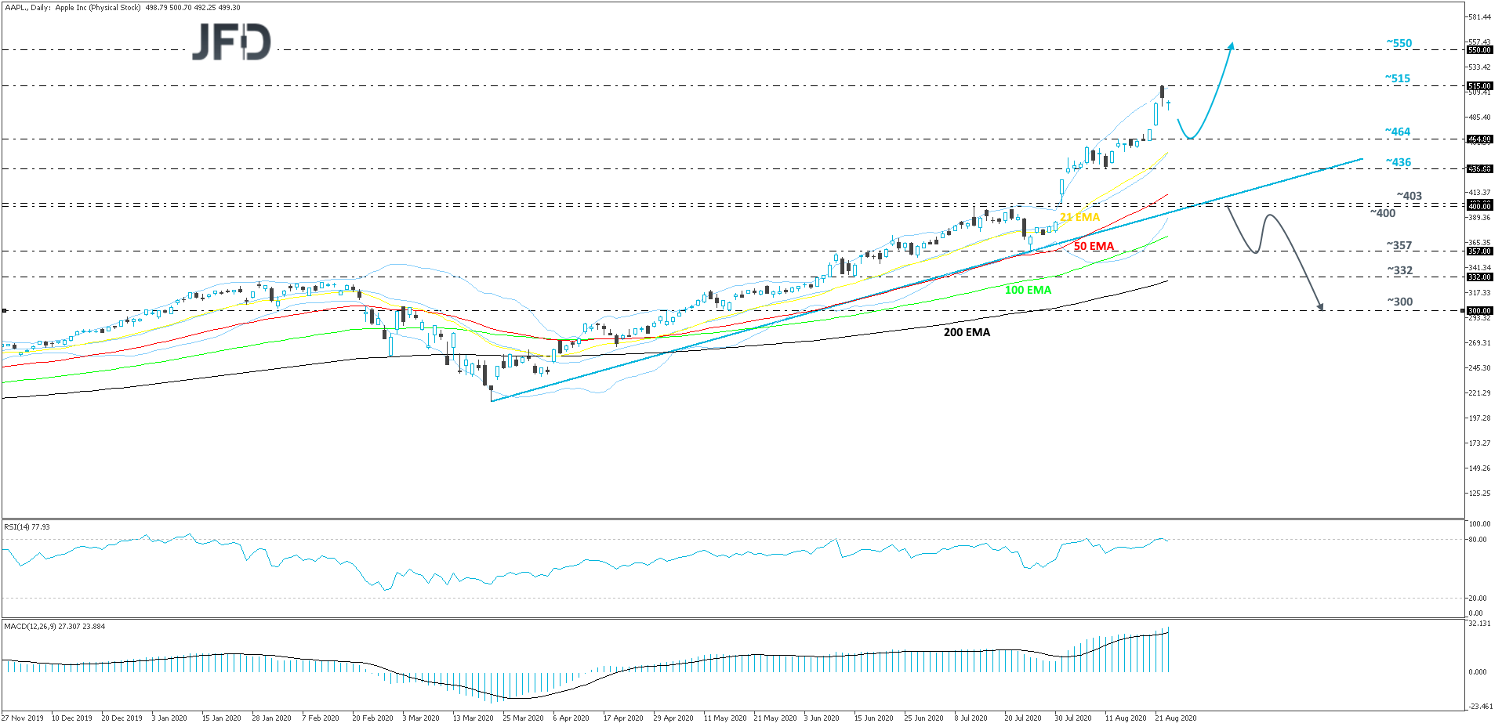The height and width of the screenshot is (727, 1502).
Task: Collapse the main chart pane
Action: tap(745, 259)
